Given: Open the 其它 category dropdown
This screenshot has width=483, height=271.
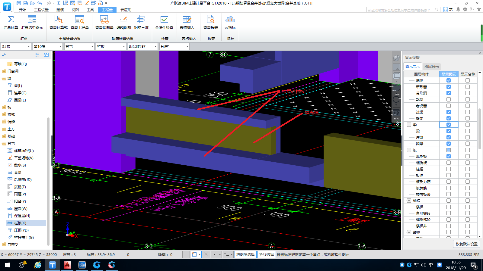Looking at the screenshot, I should point(79,46).
